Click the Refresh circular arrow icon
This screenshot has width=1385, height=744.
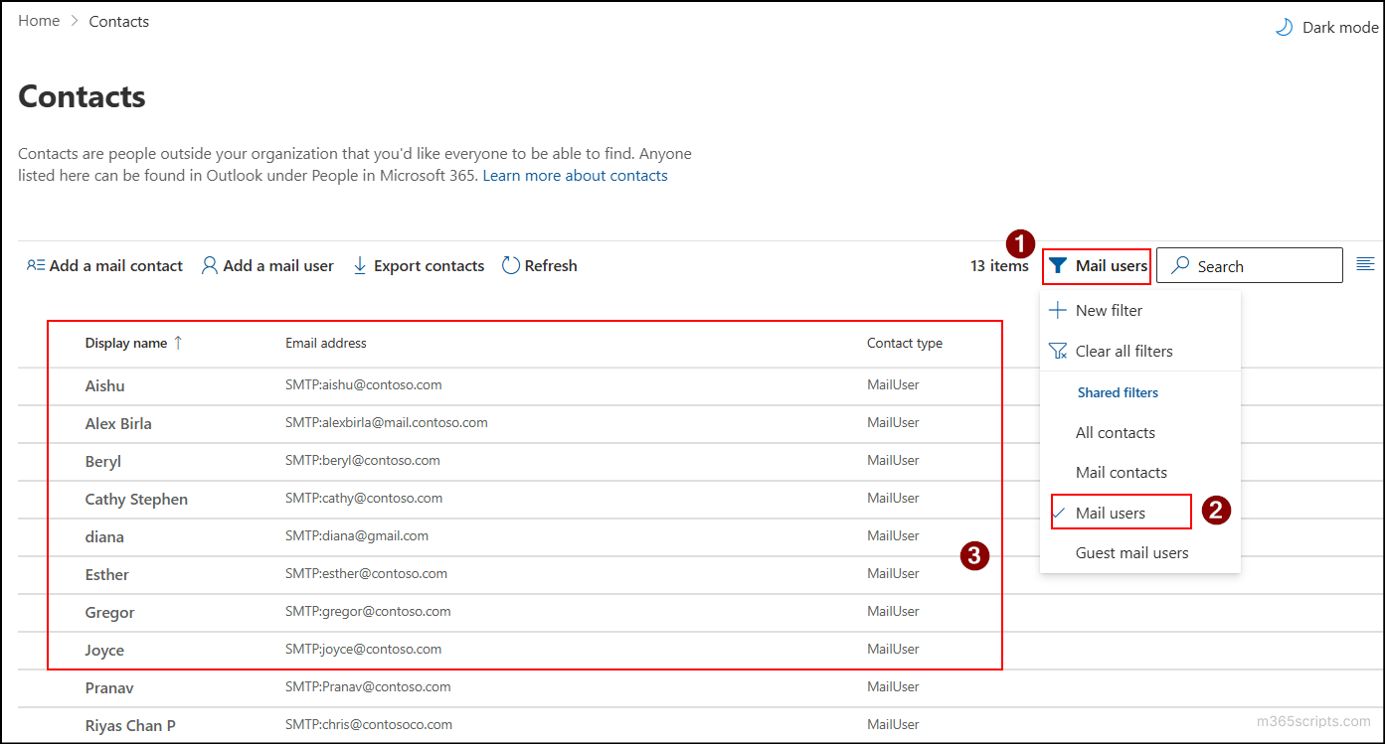click(x=511, y=266)
